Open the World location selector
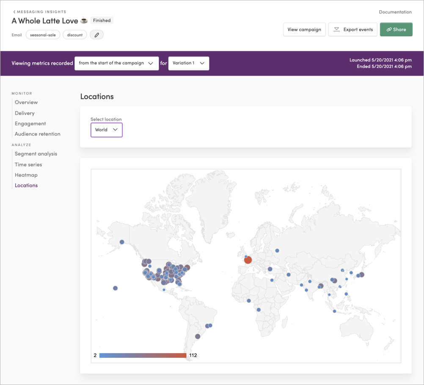This screenshot has width=424, height=385. tap(106, 130)
